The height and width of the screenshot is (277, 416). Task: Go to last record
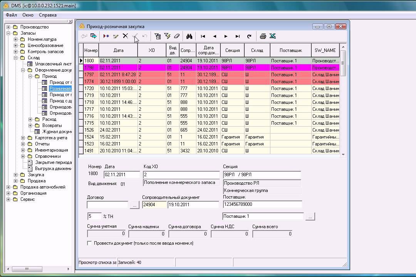(x=238, y=36)
